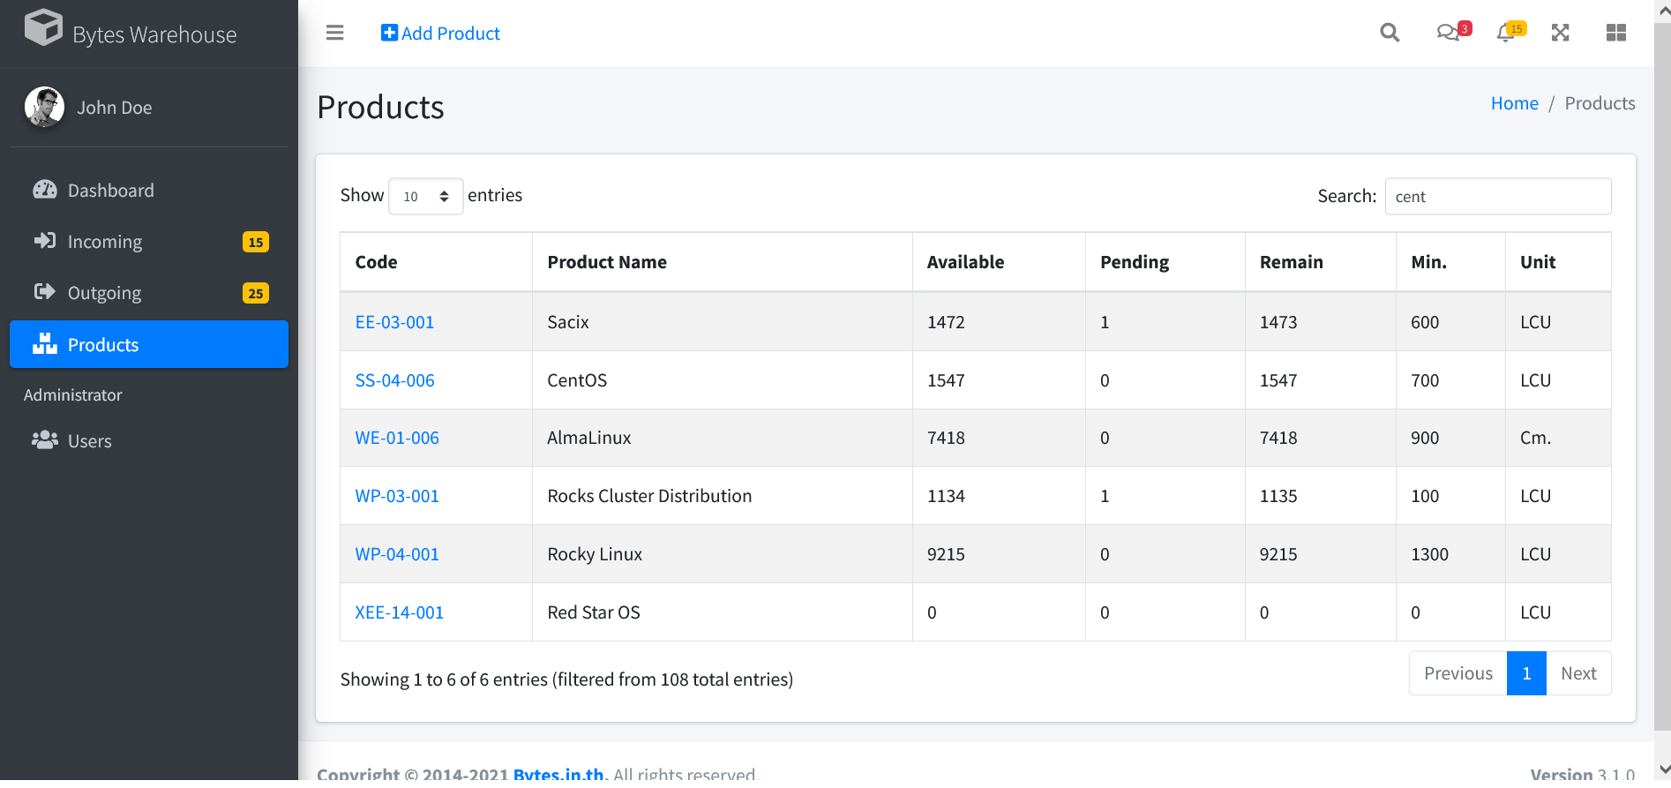Viewport: 1671px width, 788px height.
Task: Click the scrollbar down arrow
Action: click(x=1663, y=769)
